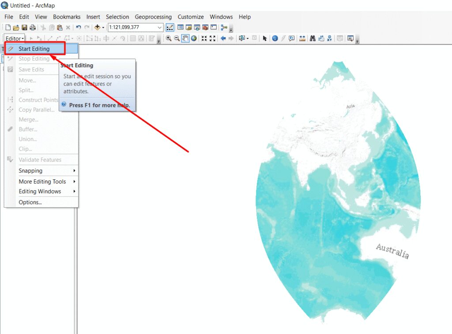The width and height of the screenshot is (452, 334).
Task: Open the Bookmarks menu
Action: click(x=67, y=17)
